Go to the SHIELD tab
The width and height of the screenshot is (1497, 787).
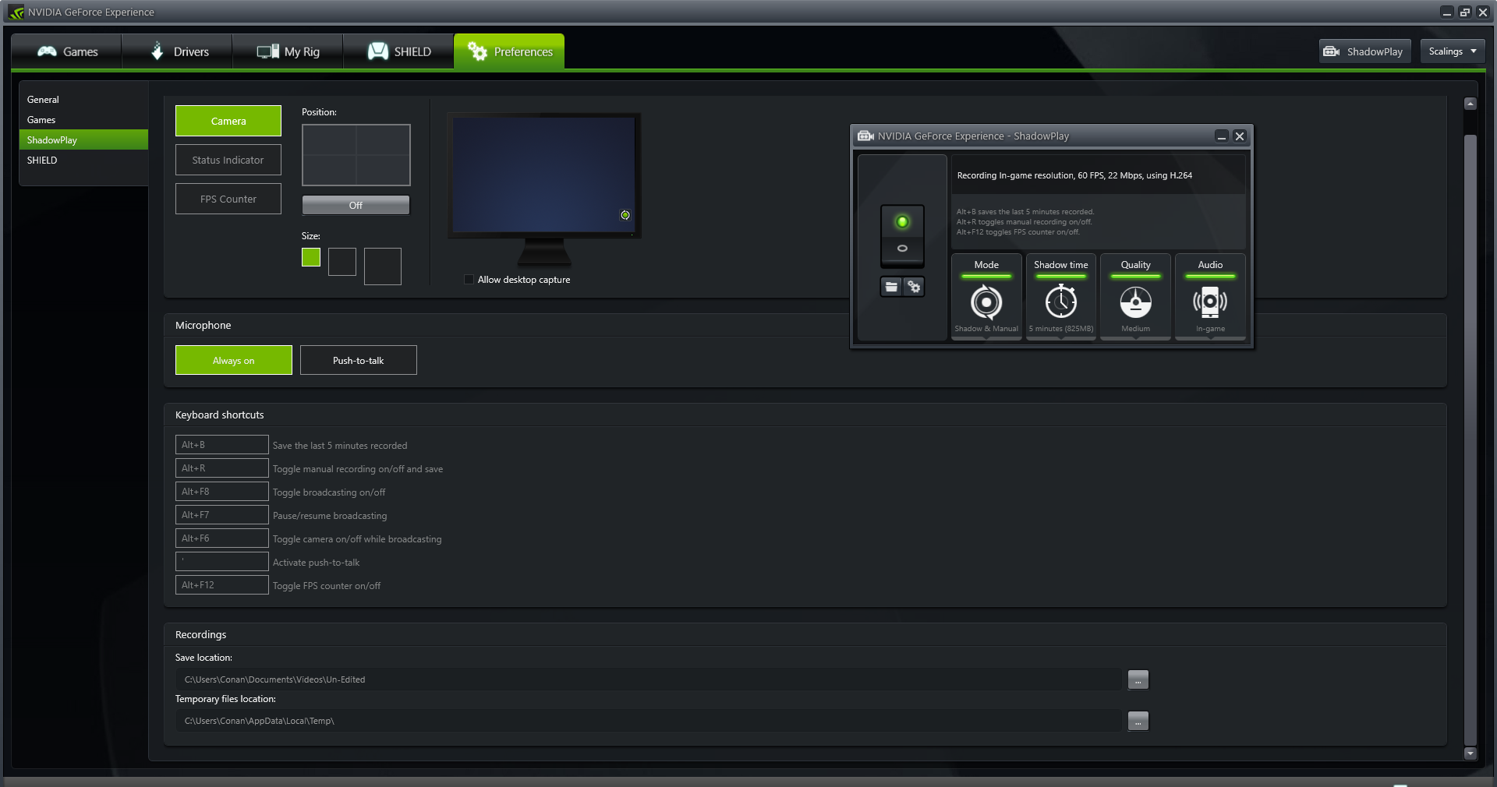(398, 51)
